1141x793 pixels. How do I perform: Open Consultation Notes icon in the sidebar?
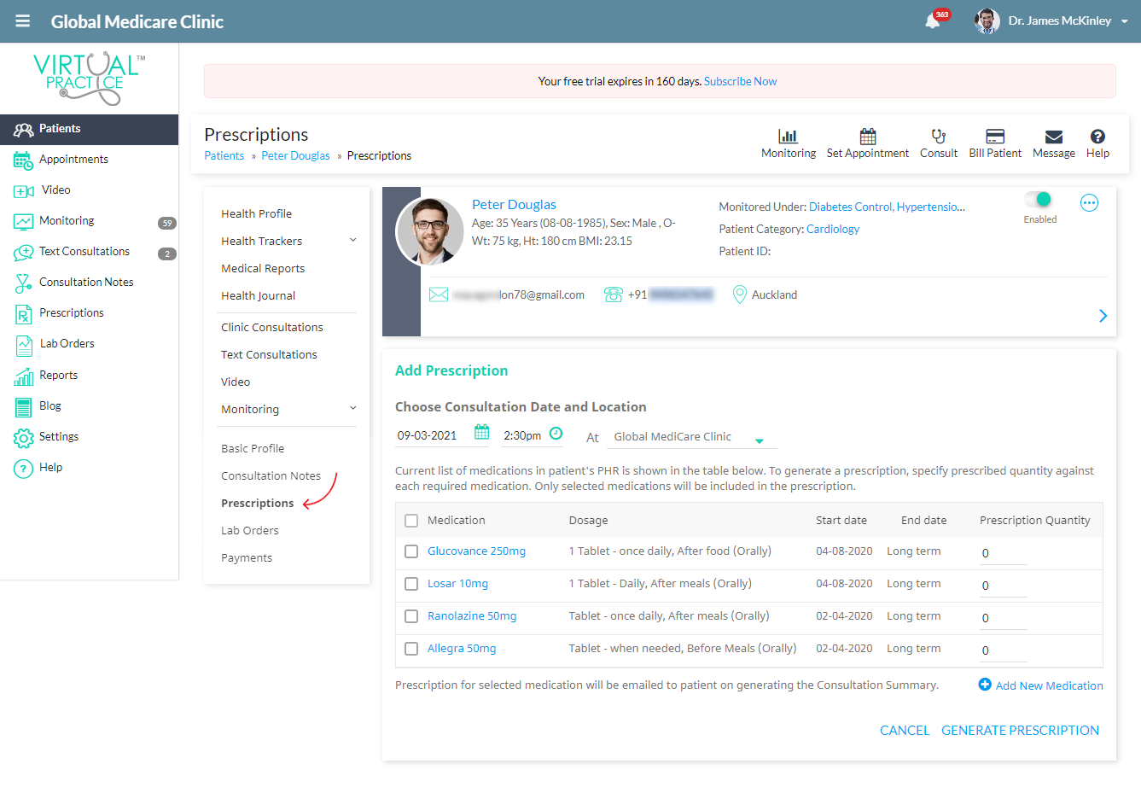23,283
